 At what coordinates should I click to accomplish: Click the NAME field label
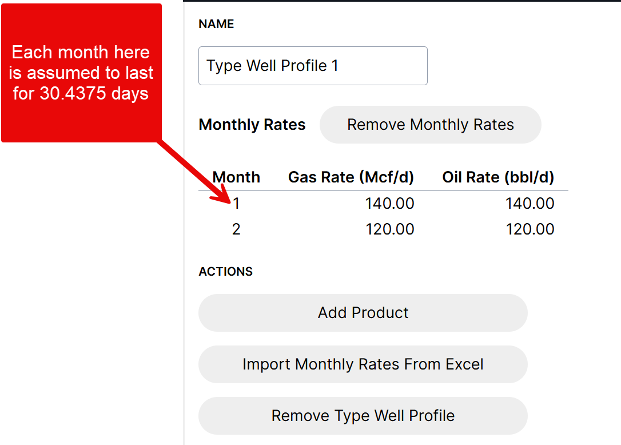click(216, 24)
